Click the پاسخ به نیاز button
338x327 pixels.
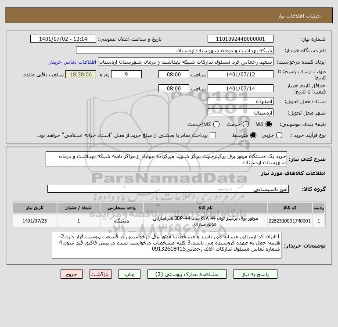pyautogui.click(x=255, y=274)
